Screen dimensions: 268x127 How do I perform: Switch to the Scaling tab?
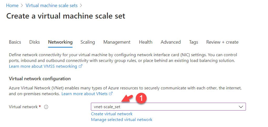coord(87,42)
